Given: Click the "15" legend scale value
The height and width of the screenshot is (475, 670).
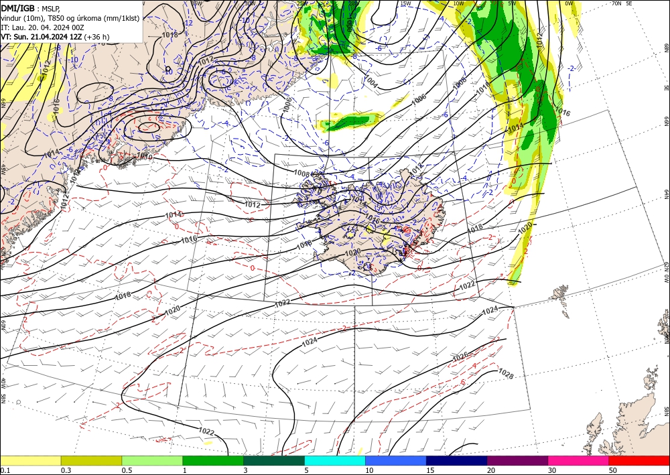Looking at the screenshot, I should (430, 470).
